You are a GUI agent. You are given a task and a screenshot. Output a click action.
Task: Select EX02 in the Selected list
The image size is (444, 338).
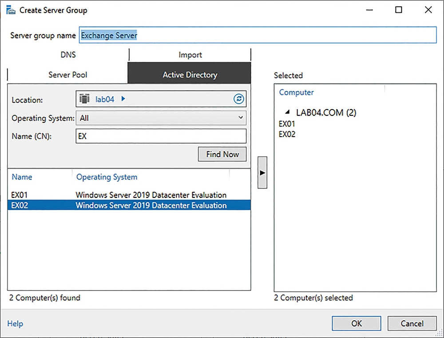(287, 134)
